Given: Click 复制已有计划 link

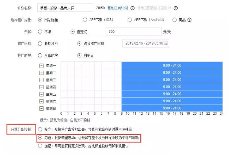Looking at the screenshot, I should [117, 8].
